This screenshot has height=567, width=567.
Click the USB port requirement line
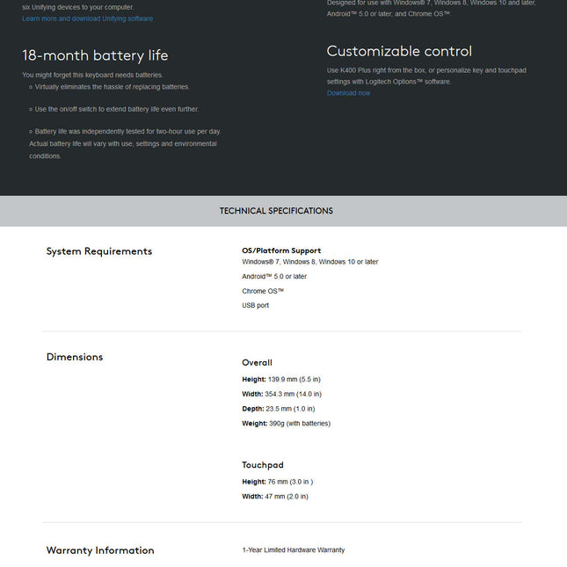(x=255, y=306)
